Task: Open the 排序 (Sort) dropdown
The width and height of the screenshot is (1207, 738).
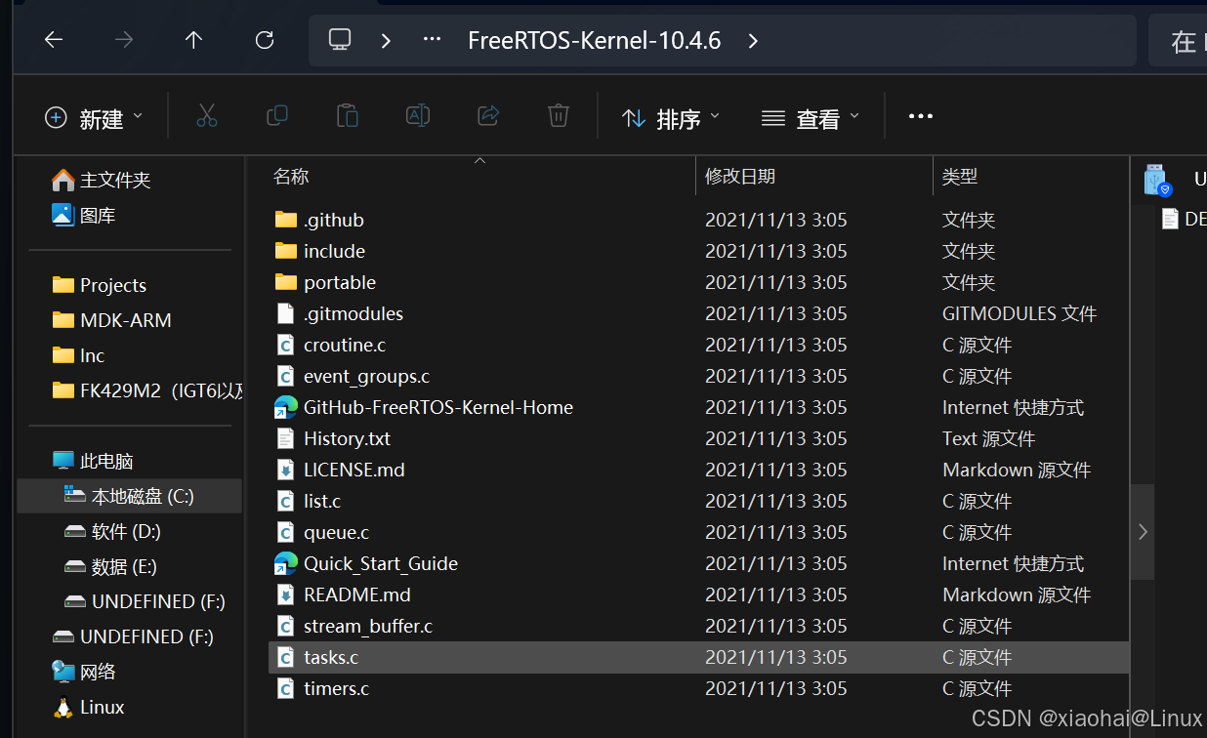Action: (x=671, y=118)
